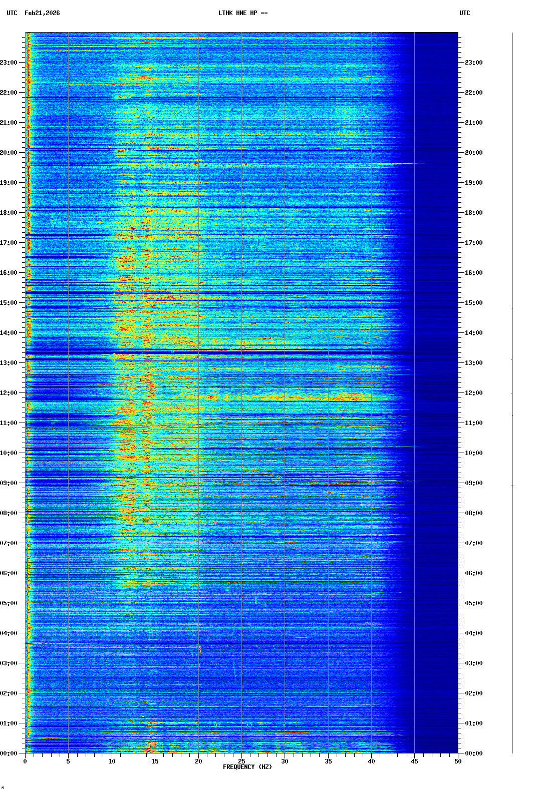This screenshot has width=534, height=793.
Task: Click the 35 Hz frequency tick label
Action: tap(328, 761)
